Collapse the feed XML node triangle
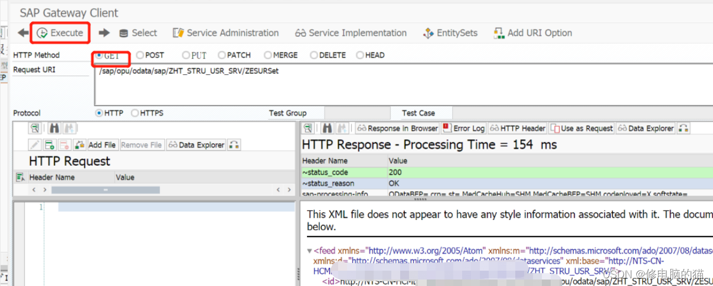The height and width of the screenshot is (286, 713). click(309, 251)
